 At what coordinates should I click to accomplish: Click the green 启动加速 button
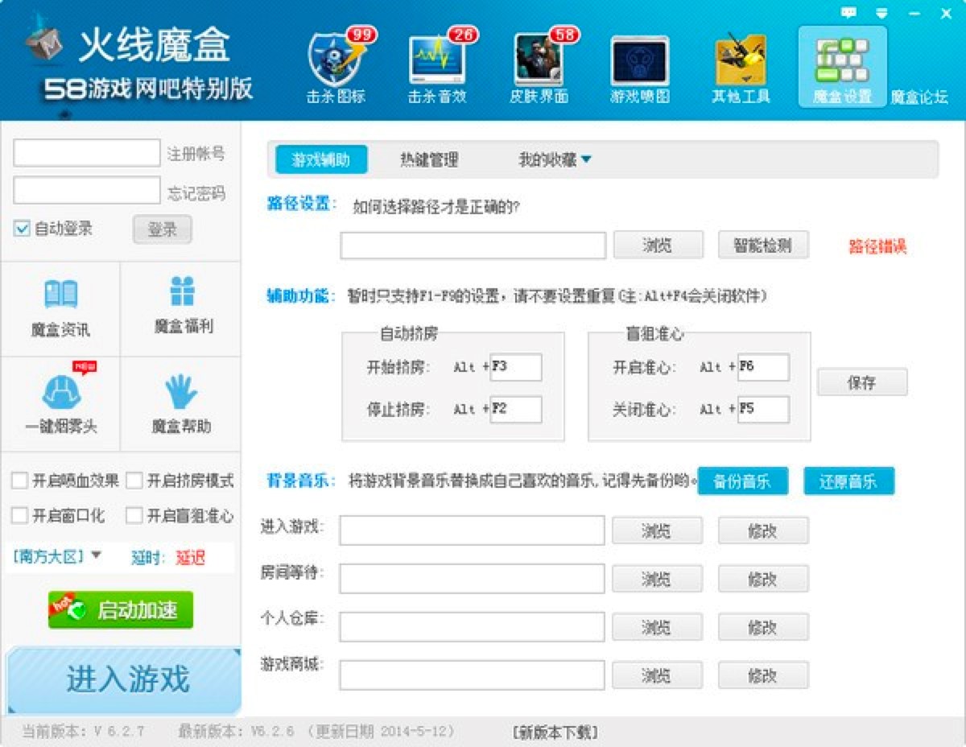[x=119, y=609]
